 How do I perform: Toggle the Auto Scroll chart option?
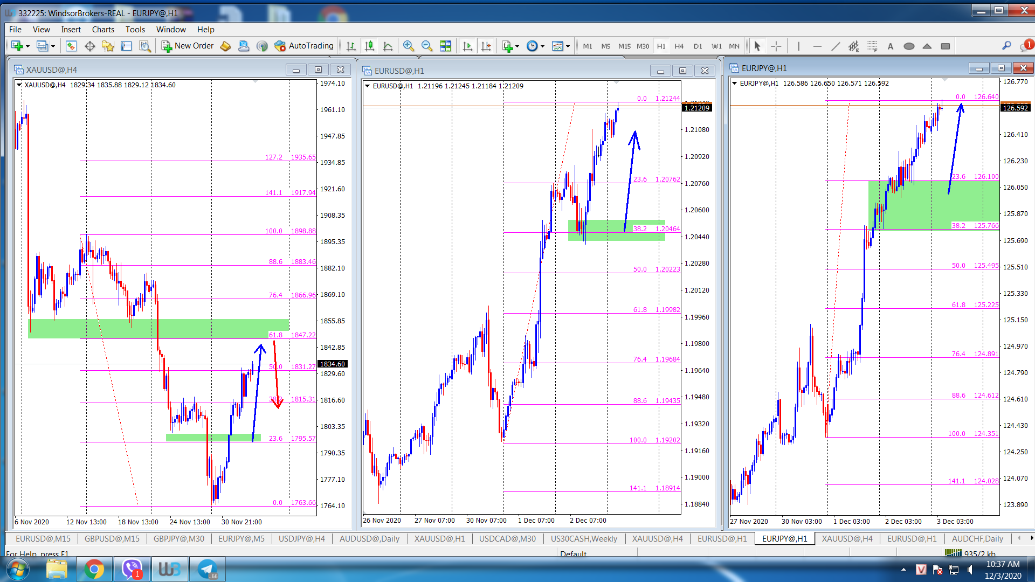point(467,46)
